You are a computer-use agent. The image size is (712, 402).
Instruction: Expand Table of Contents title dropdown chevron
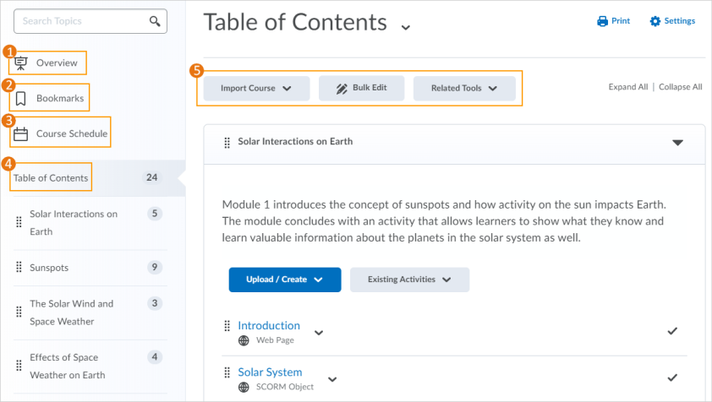[406, 27]
